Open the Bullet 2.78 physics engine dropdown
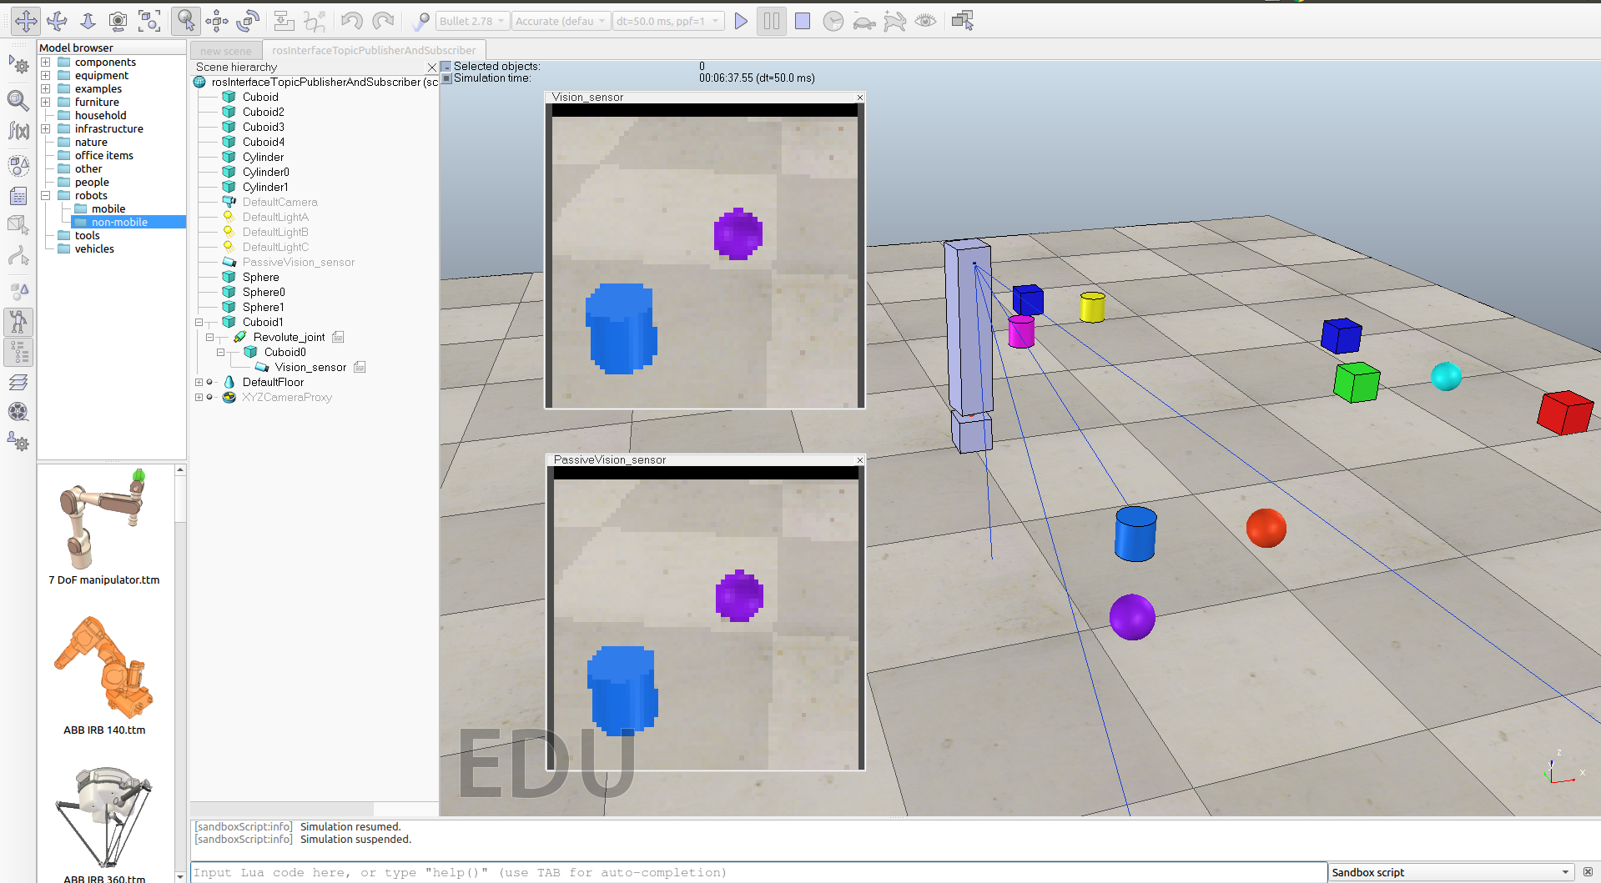This screenshot has height=883, width=1601. pos(471,21)
